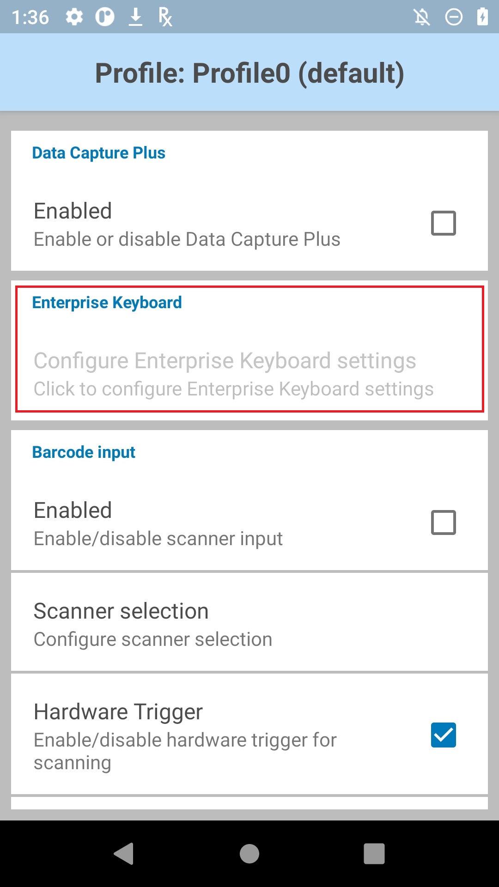Open Configure Enterprise Keyboard settings
The height and width of the screenshot is (887, 499).
pos(249,374)
